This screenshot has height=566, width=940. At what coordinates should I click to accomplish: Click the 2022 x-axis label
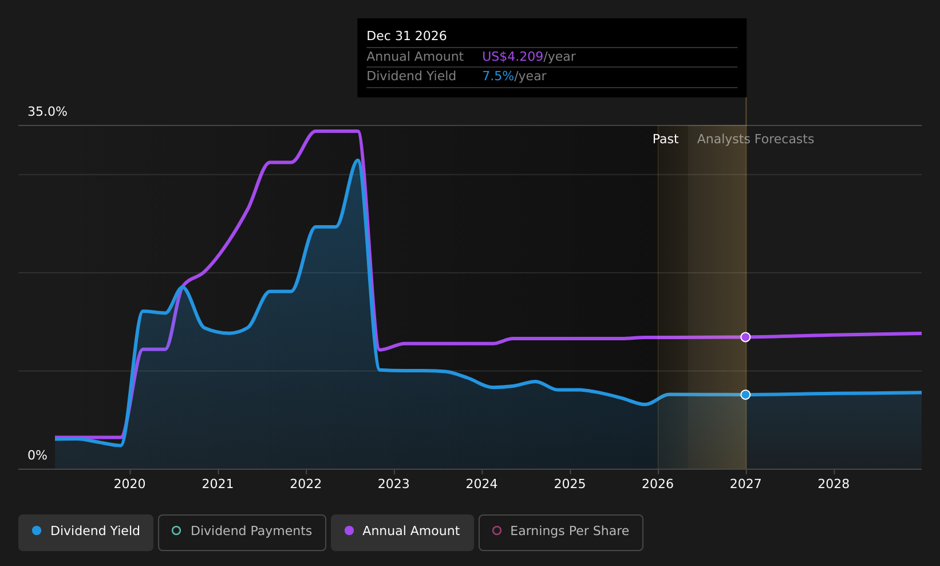[x=306, y=484]
